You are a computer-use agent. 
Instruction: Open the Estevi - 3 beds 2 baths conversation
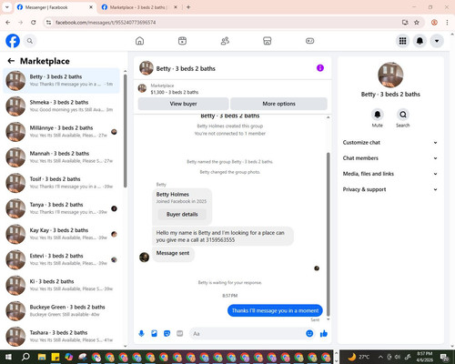(62, 259)
